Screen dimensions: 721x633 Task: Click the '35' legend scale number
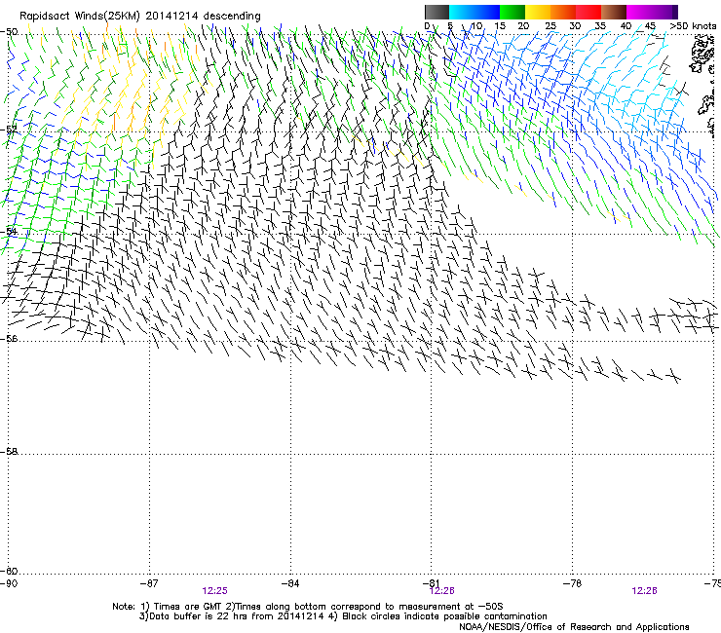point(600,26)
